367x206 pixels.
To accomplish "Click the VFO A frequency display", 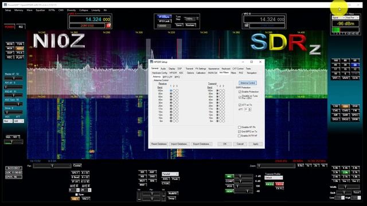I will coord(90,19).
